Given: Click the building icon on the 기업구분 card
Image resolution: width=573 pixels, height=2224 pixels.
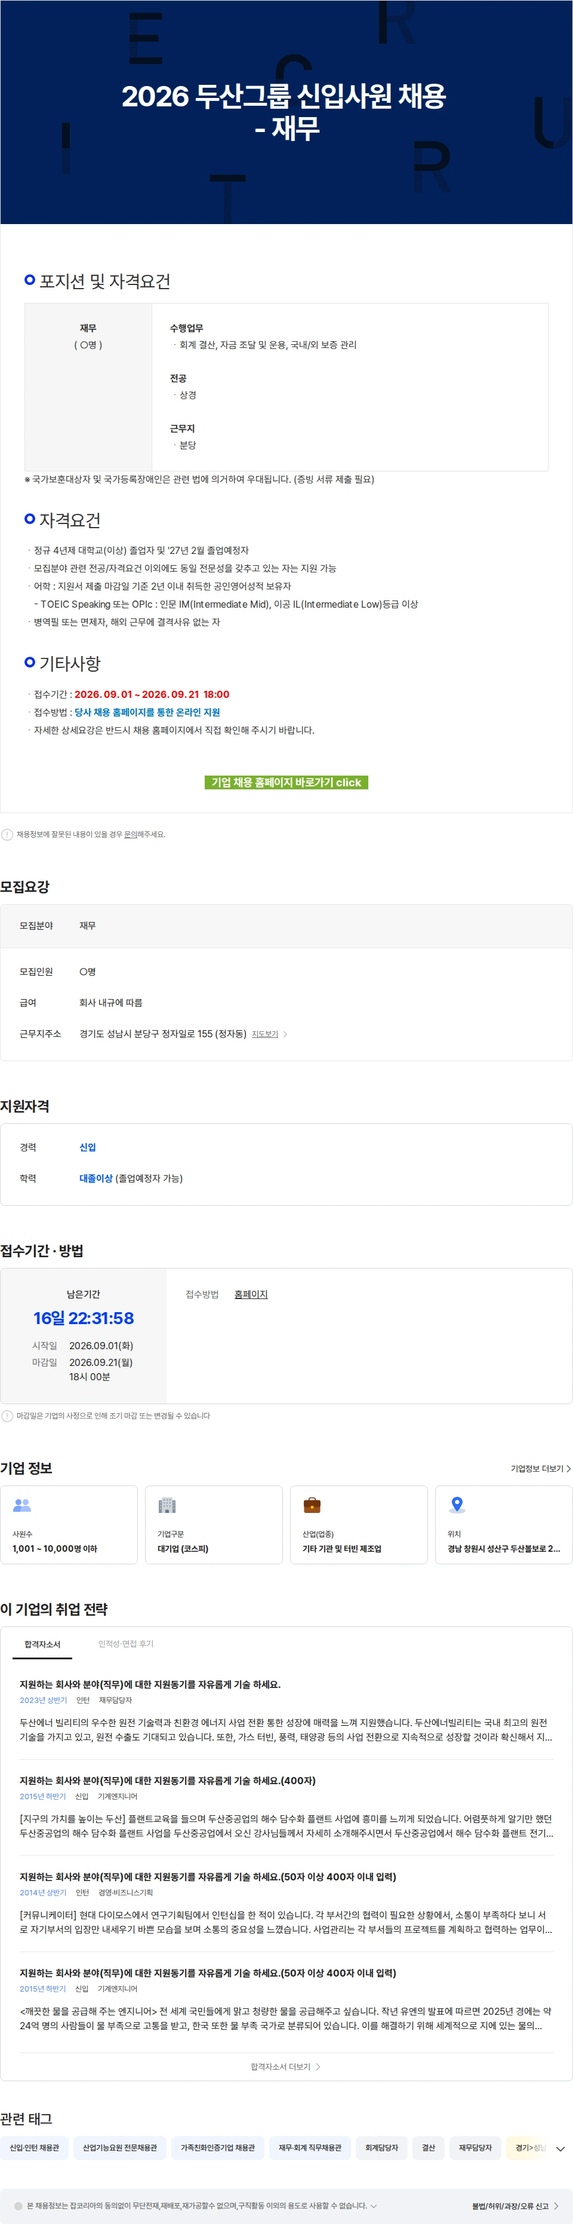Looking at the screenshot, I should point(167,1506).
